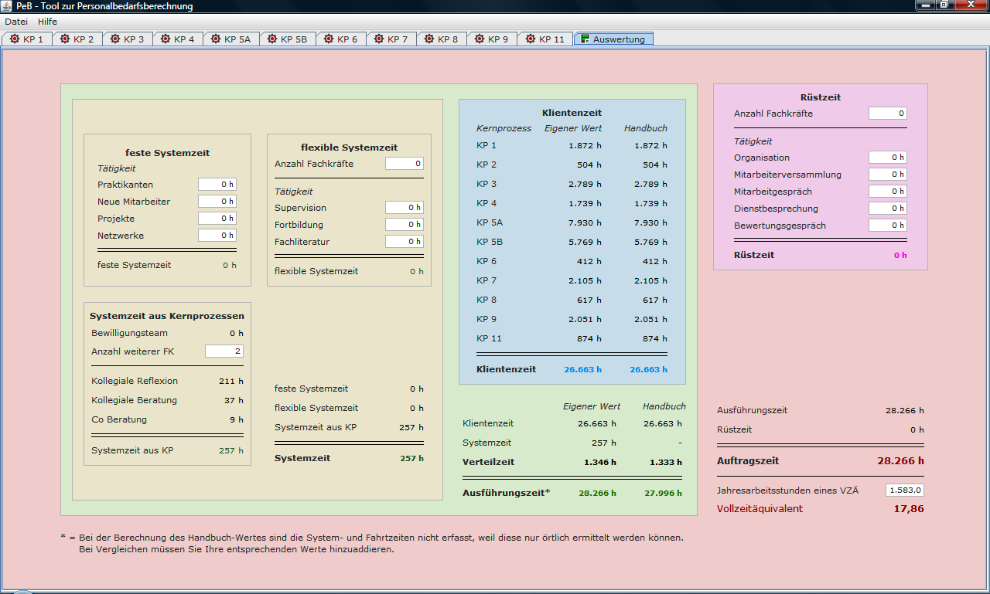Focus the Supervision hours field

coord(404,208)
